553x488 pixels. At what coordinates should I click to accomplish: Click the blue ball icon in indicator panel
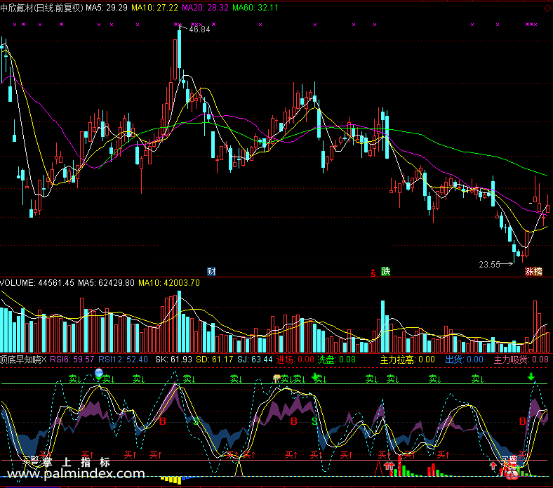pyautogui.click(x=99, y=373)
